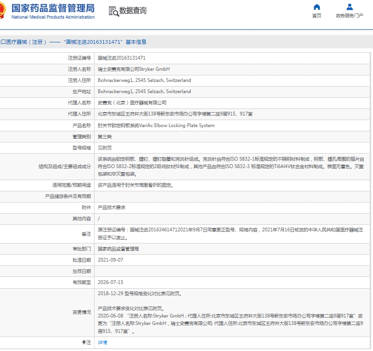The image size is (373, 351).
Task: Click 国家药品监督管理局 site title
Action: coord(53,8)
